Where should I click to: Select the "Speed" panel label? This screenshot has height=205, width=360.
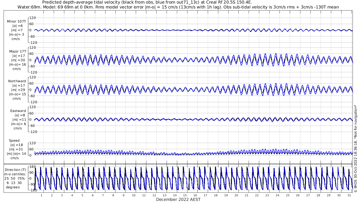coord(14,141)
